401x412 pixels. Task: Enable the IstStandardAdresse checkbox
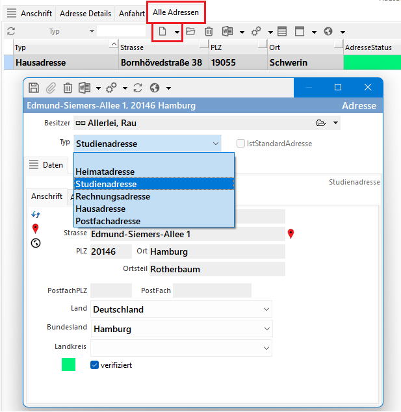tap(241, 144)
